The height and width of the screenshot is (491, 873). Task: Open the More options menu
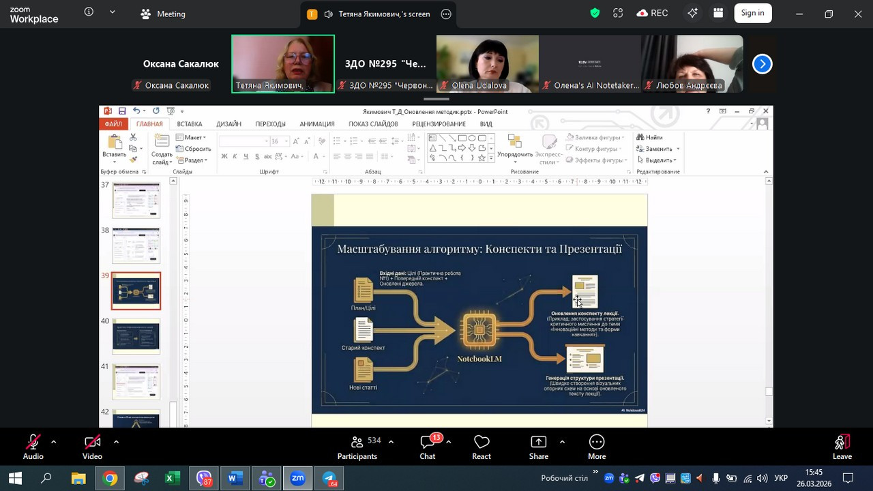tap(597, 447)
